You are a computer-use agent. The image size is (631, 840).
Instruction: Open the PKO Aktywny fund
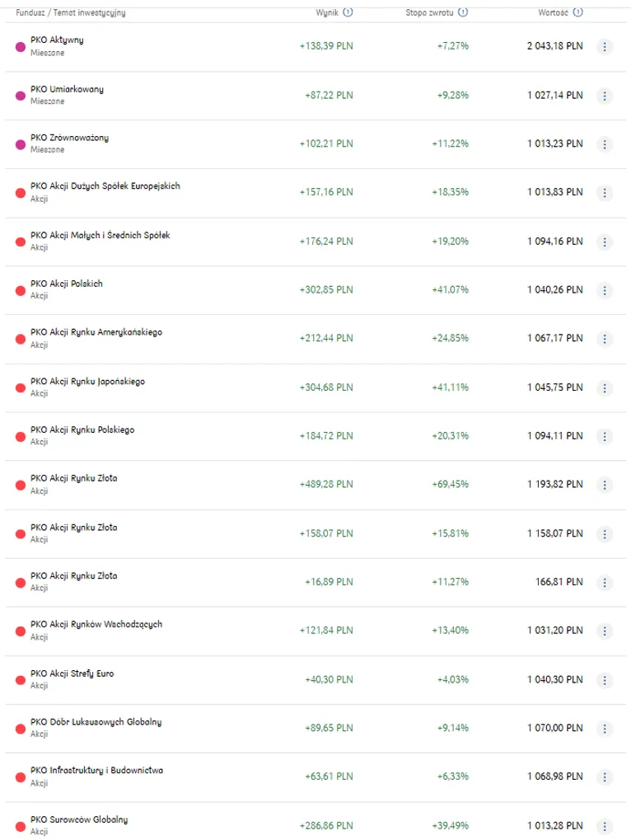pyautogui.click(x=57, y=40)
